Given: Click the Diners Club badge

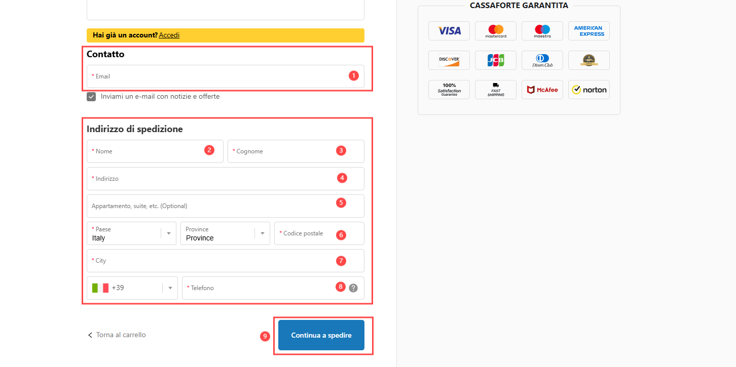Looking at the screenshot, I should pos(542,60).
